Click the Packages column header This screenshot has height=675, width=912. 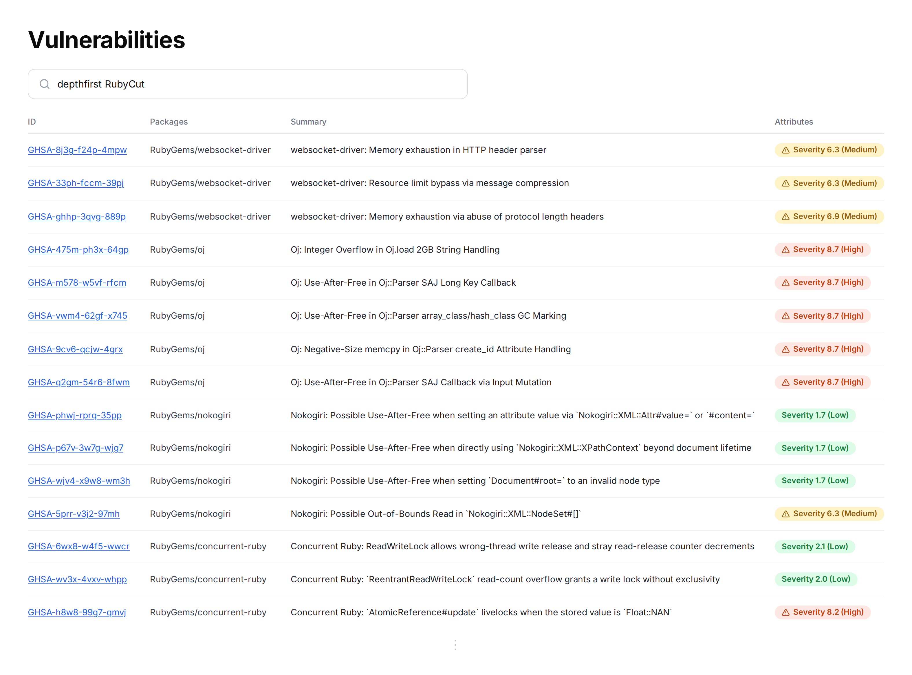(x=169, y=122)
